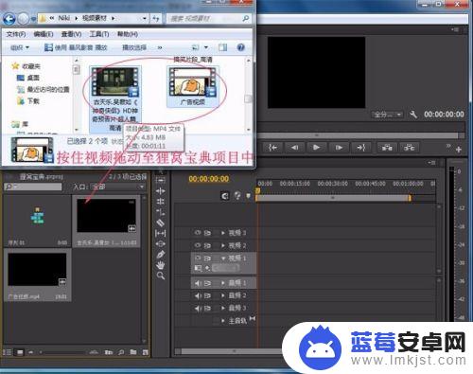Toggle visibility eye of 视频 2 track
Image resolution: width=473 pixels, height=374 pixels.
198,245
